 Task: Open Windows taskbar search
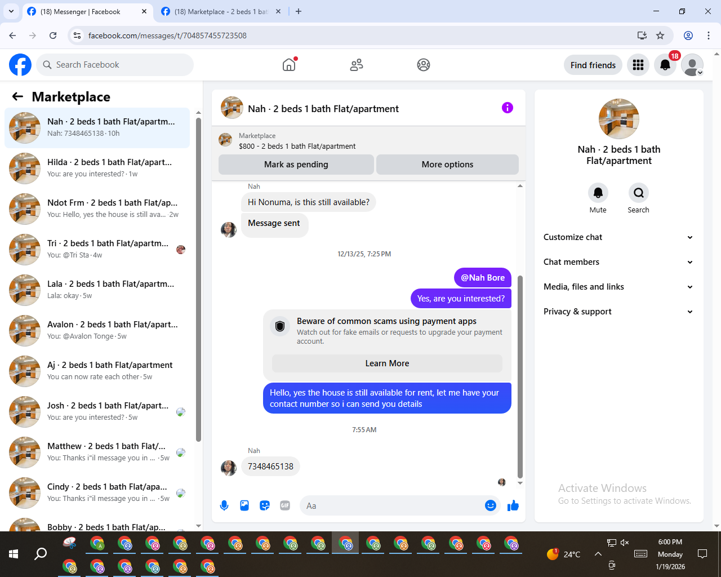[41, 554]
